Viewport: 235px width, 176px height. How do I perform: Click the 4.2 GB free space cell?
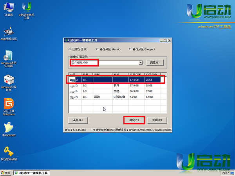pos(136,97)
